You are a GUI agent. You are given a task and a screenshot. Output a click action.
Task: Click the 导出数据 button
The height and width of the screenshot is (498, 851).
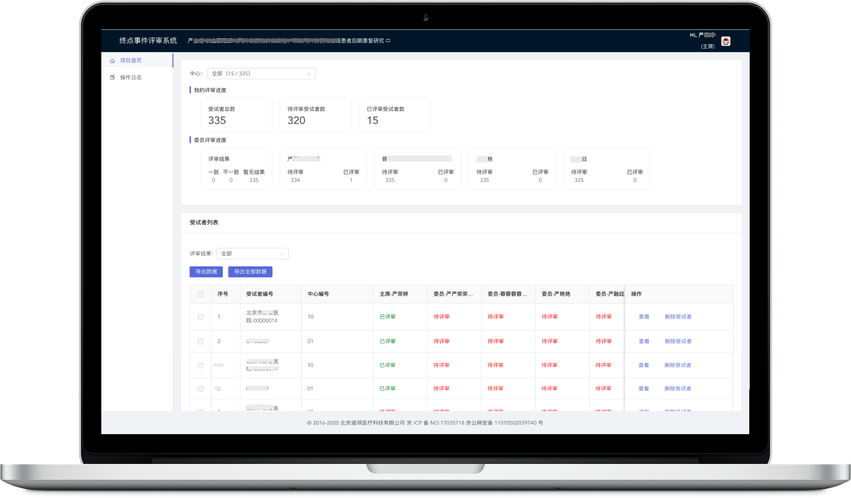pos(206,272)
